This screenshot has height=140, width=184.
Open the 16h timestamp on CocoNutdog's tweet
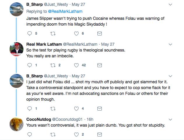pos(90,119)
